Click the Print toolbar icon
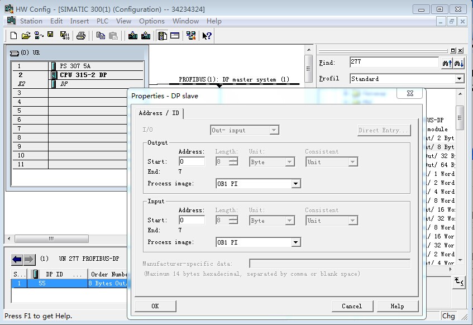Screen dimensions: 473x325 point(81,36)
